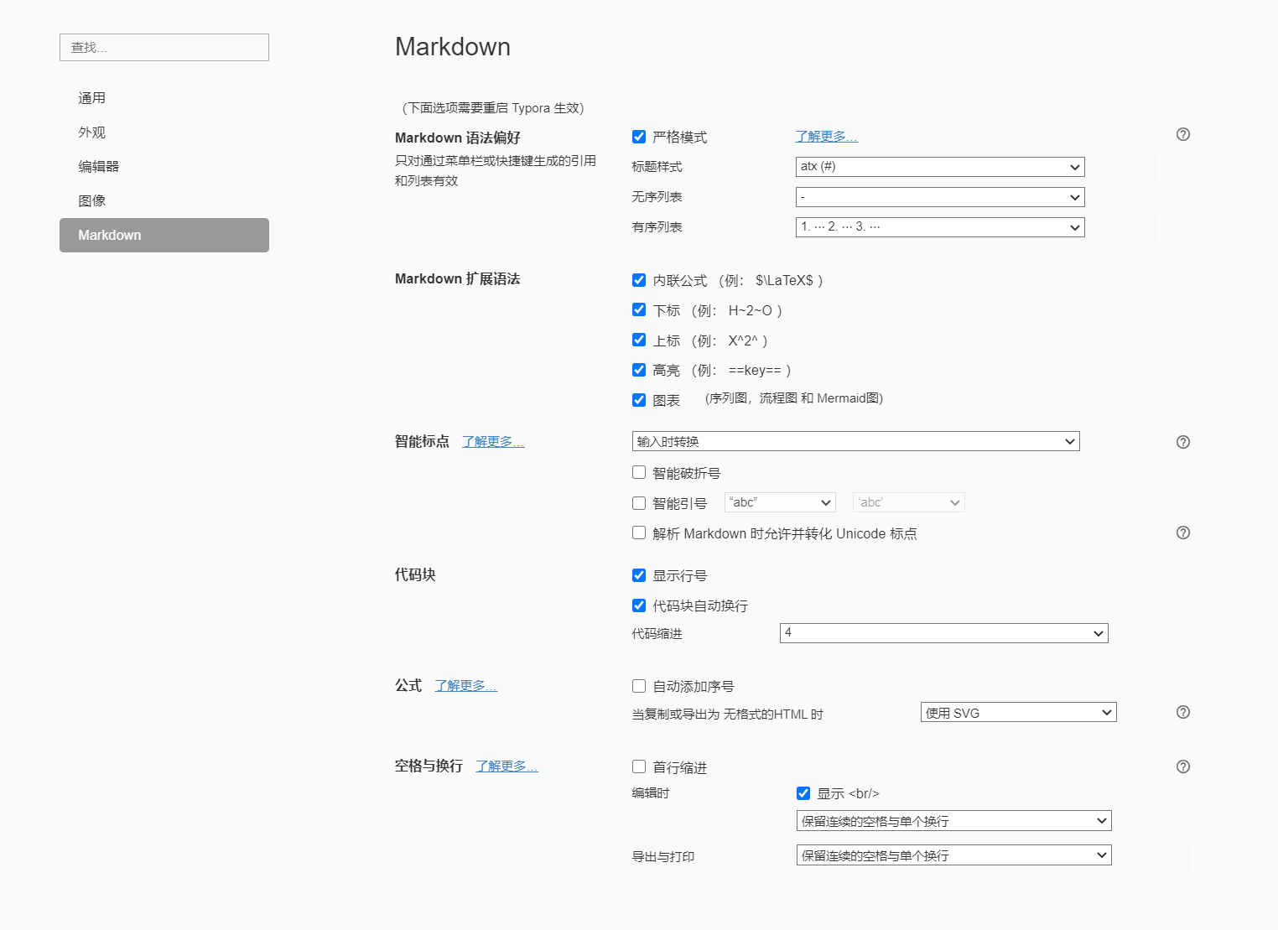
Task: Toggle the 高亮 checkbox
Action: click(639, 370)
